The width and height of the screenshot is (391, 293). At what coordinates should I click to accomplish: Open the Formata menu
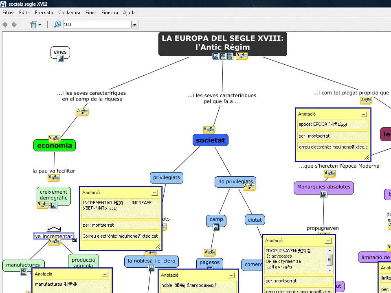click(x=44, y=13)
